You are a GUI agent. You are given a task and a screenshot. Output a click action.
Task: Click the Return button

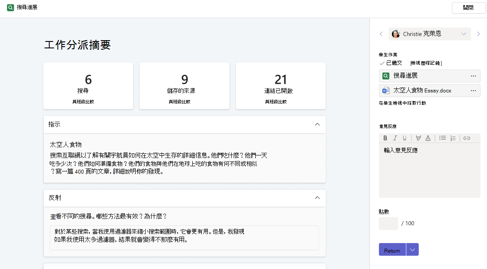(x=392, y=250)
